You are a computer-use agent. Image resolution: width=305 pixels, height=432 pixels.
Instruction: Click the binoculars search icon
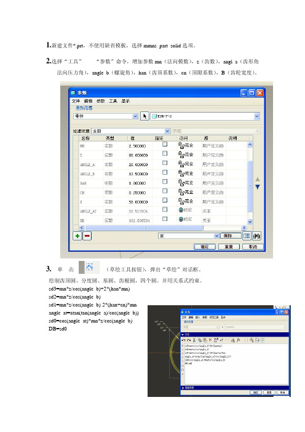(x=256, y=236)
